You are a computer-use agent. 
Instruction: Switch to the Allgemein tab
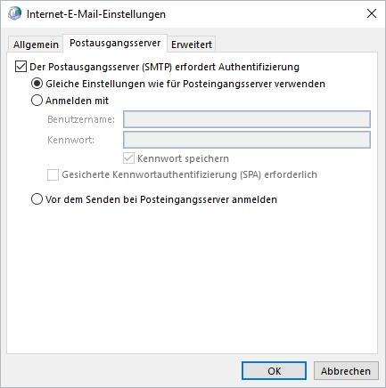36,44
